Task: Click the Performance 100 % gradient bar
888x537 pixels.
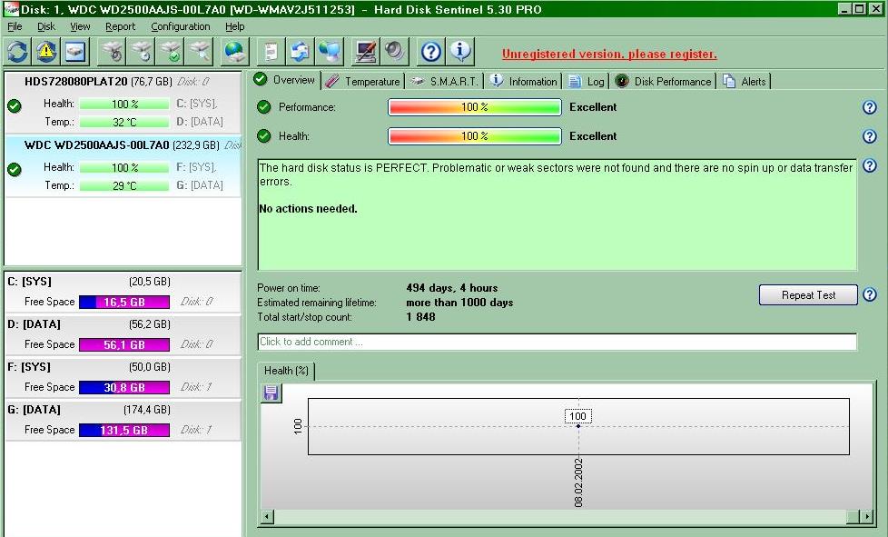Action: coord(475,107)
